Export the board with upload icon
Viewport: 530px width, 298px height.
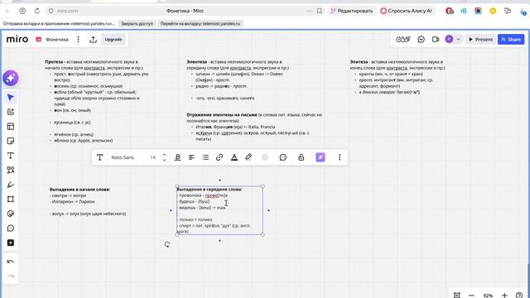click(x=93, y=40)
